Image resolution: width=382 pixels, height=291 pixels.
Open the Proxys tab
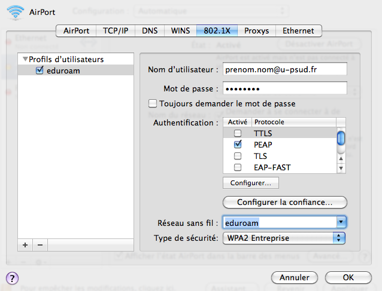coord(256,31)
